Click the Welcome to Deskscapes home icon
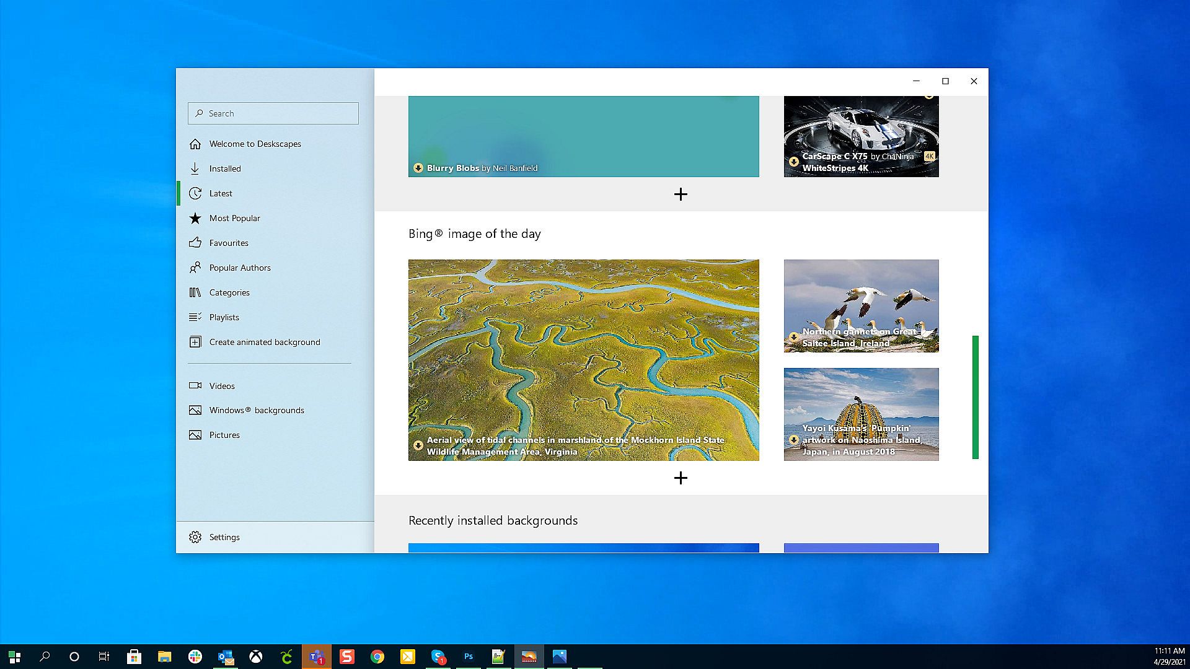The image size is (1190, 669). pyautogui.click(x=195, y=144)
